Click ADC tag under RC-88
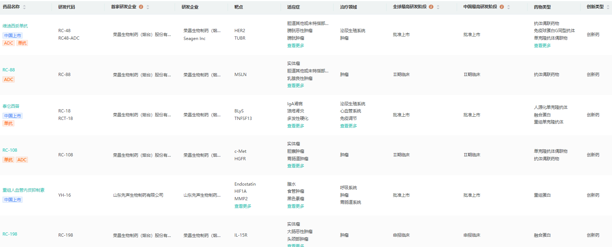The width and height of the screenshot is (612, 247). click(x=9, y=79)
